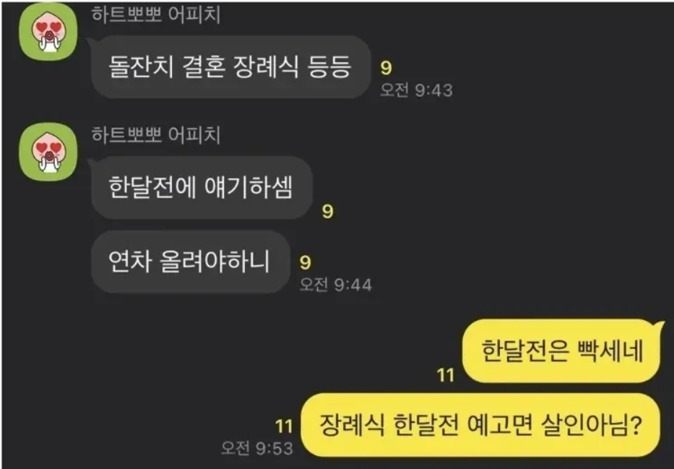Screen dimensions: 674x469
Task: Open the first Apeach profile avatar
Action: (x=48, y=32)
